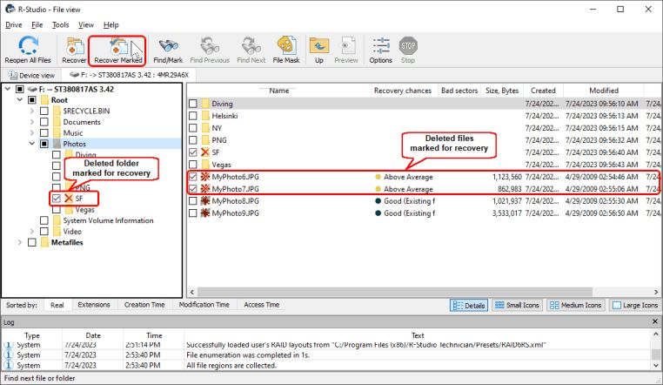This screenshot has width=663, height=385.
Task: Click the $RECYCLE.BIN folder icon in tree
Action: (57, 111)
